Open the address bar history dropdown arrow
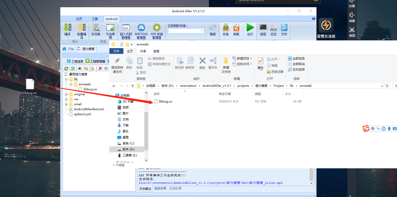 [x=382, y=86]
